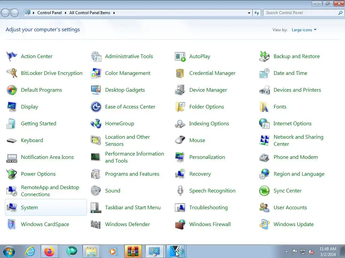This screenshot has height=258, width=345.
Task: Open Location and Other Sensors link
Action: pyautogui.click(x=127, y=140)
